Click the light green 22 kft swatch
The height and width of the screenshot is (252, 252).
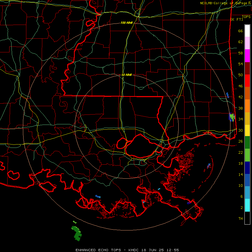click(x=247, y=155)
